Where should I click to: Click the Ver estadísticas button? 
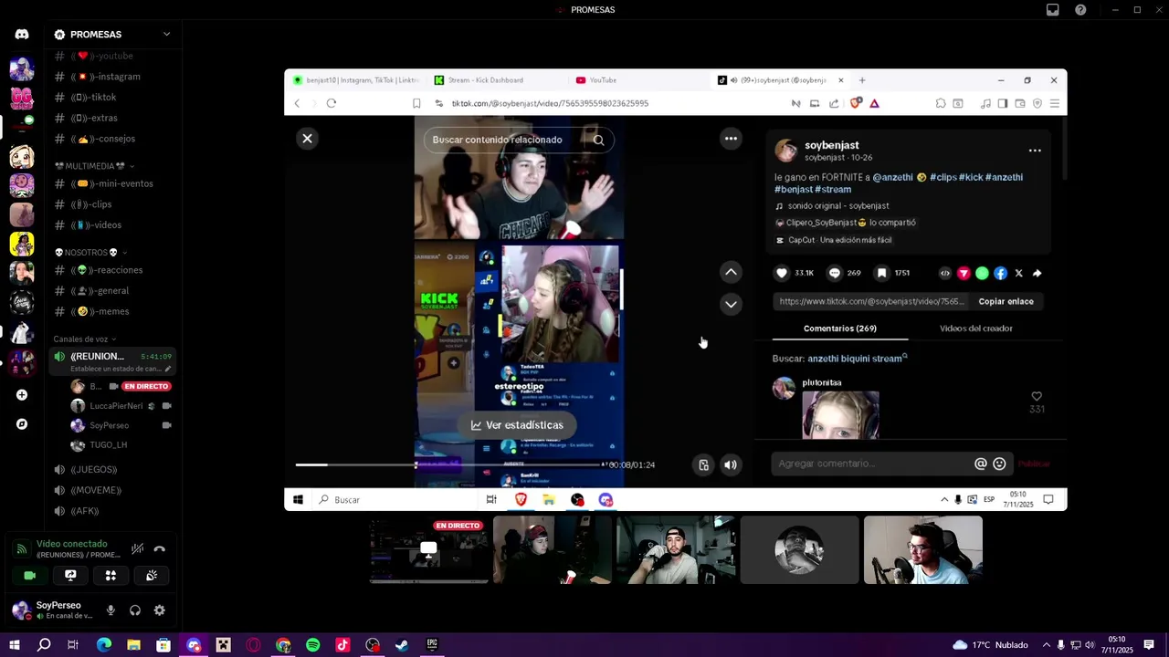(517, 425)
